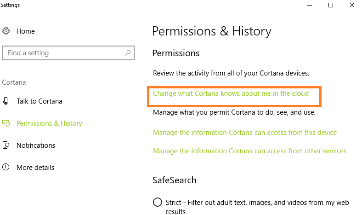Click the Strict filter option label
Screen dimensions: 362x215
click(257, 207)
